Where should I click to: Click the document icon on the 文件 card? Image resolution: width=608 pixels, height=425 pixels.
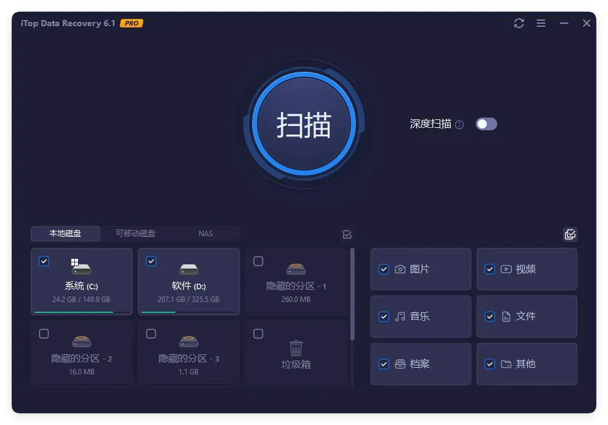pos(505,317)
